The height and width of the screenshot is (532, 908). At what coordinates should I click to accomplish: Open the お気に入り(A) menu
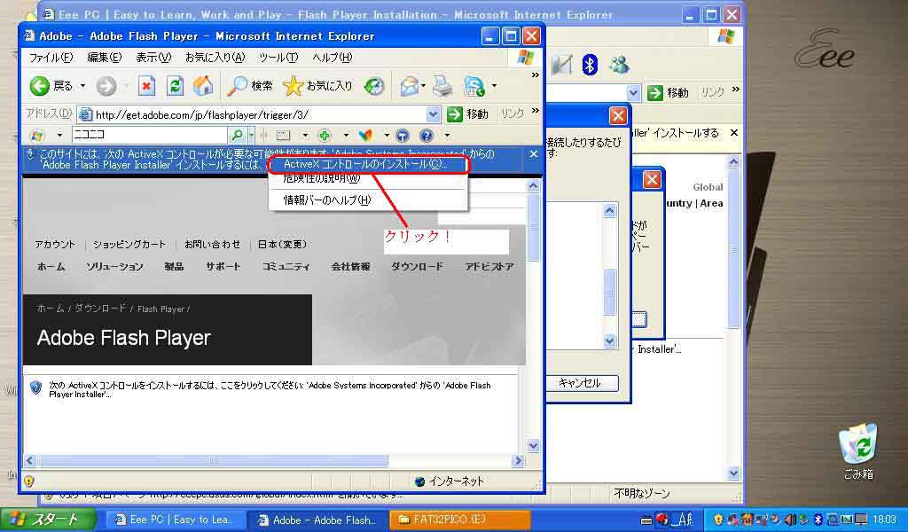tap(215, 58)
